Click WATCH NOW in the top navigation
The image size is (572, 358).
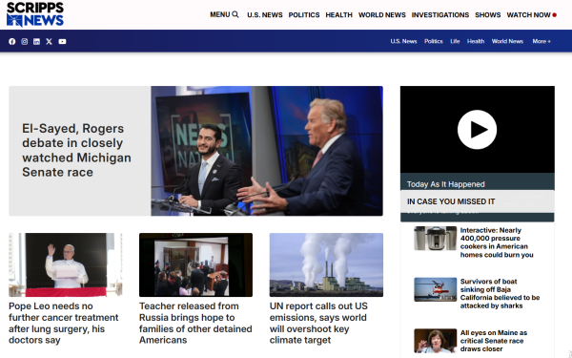pos(528,15)
